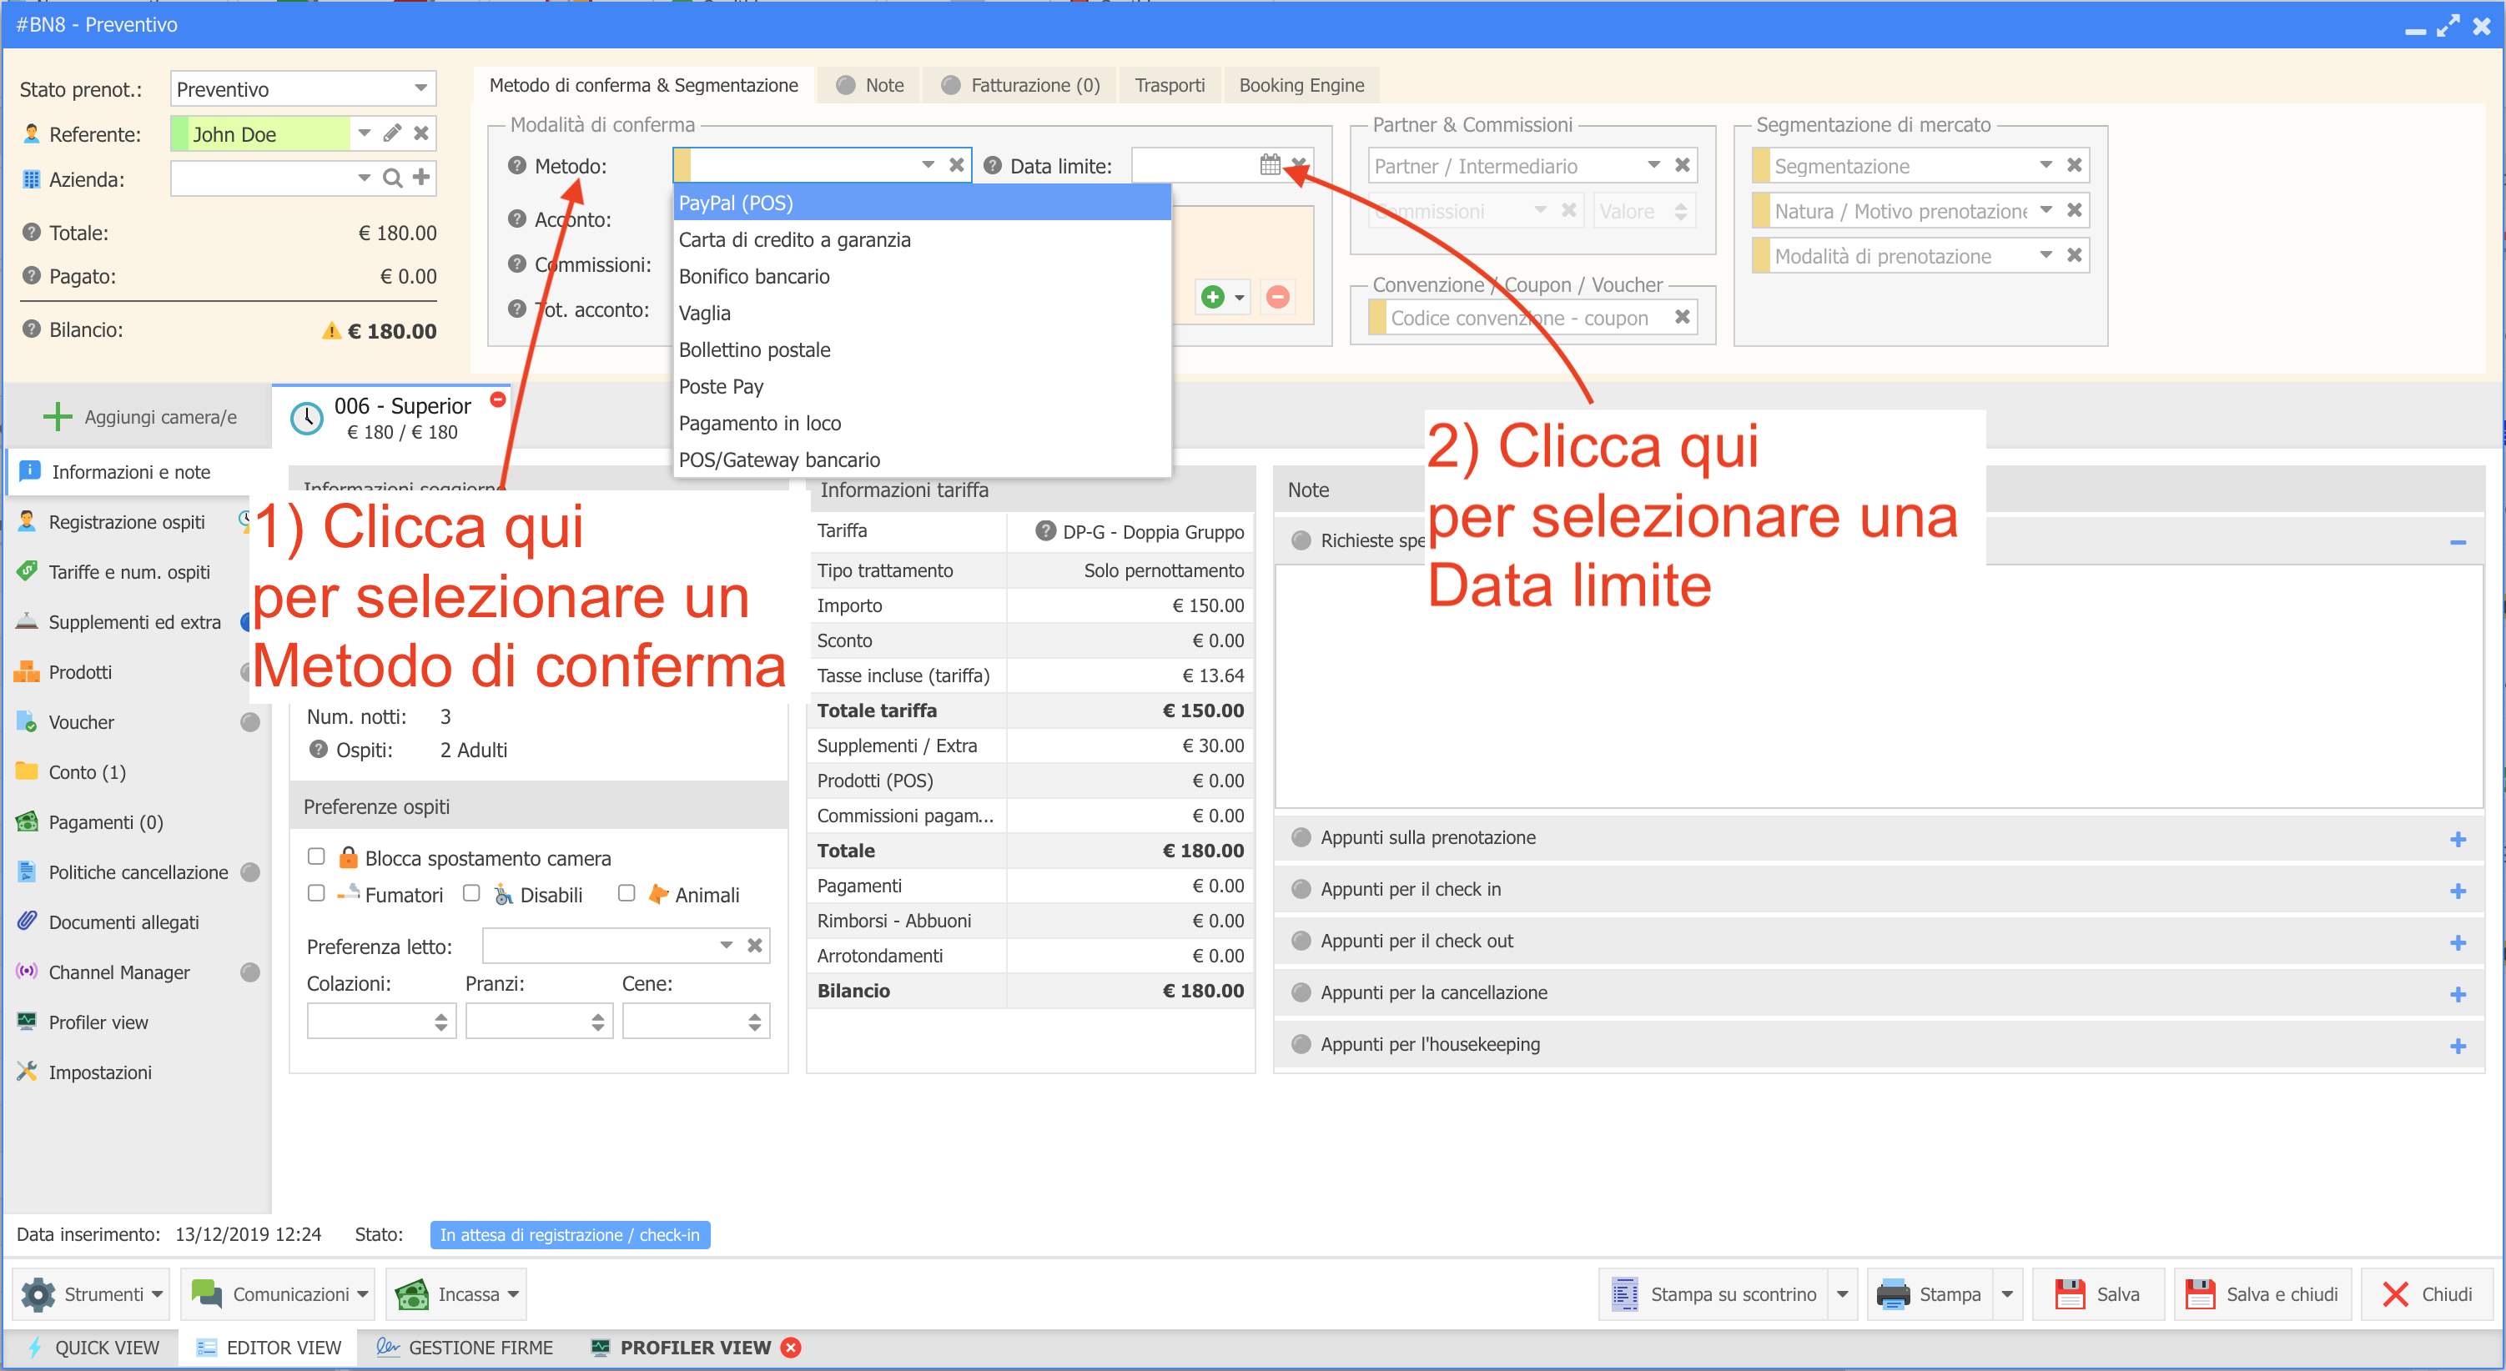Open Profiler view in sidebar
The height and width of the screenshot is (1371, 2506).
(x=98, y=1022)
